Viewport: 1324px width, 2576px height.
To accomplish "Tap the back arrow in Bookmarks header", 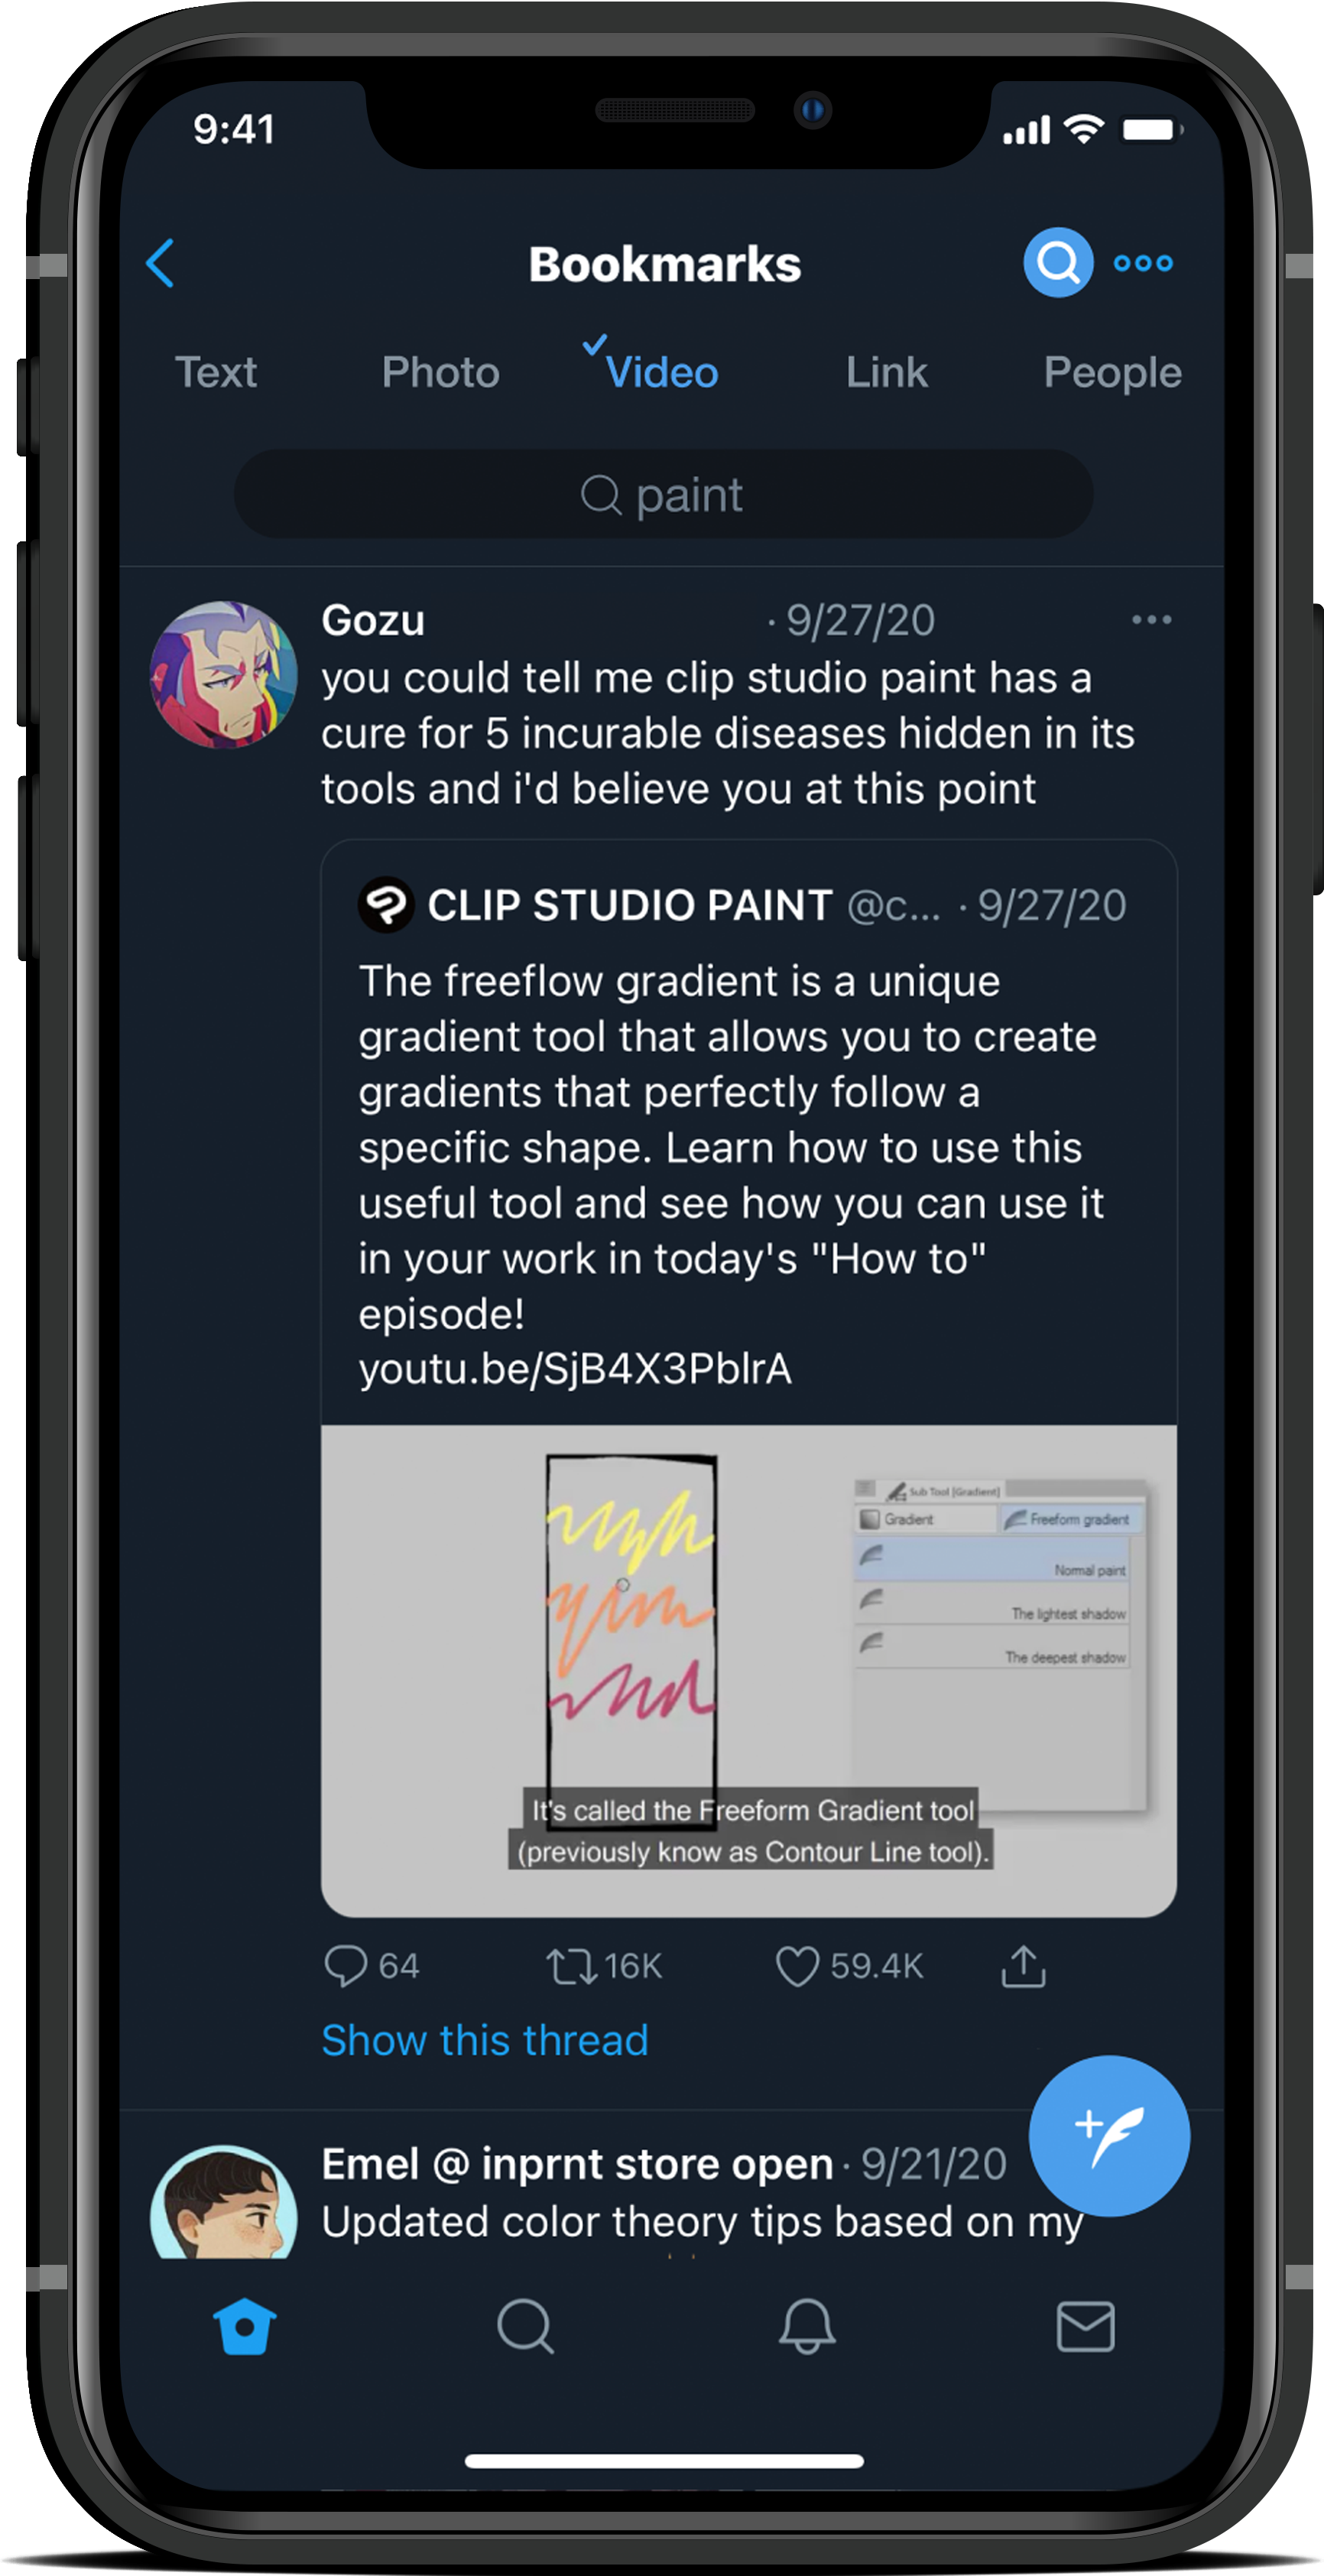I will click(160, 263).
